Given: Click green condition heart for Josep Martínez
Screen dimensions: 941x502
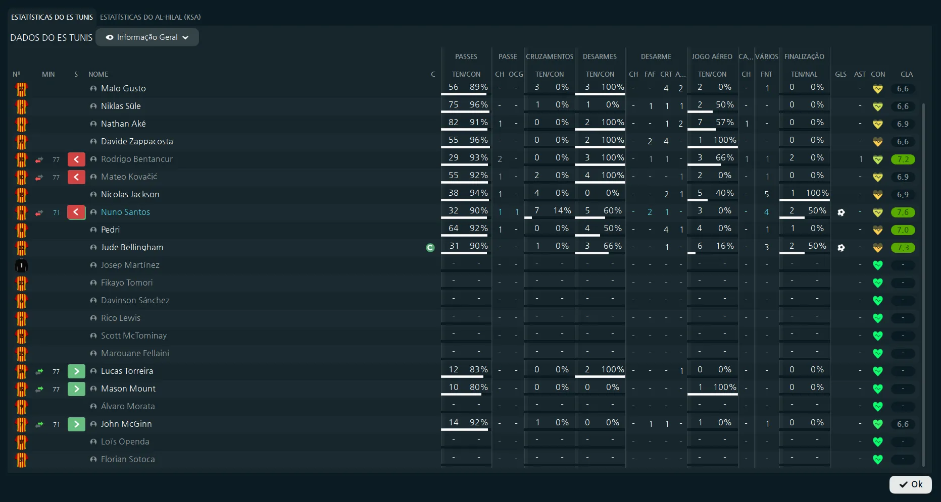Looking at the screenshot, I should coord(878,265).
